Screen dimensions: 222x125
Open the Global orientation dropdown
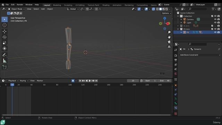point(72,9)
